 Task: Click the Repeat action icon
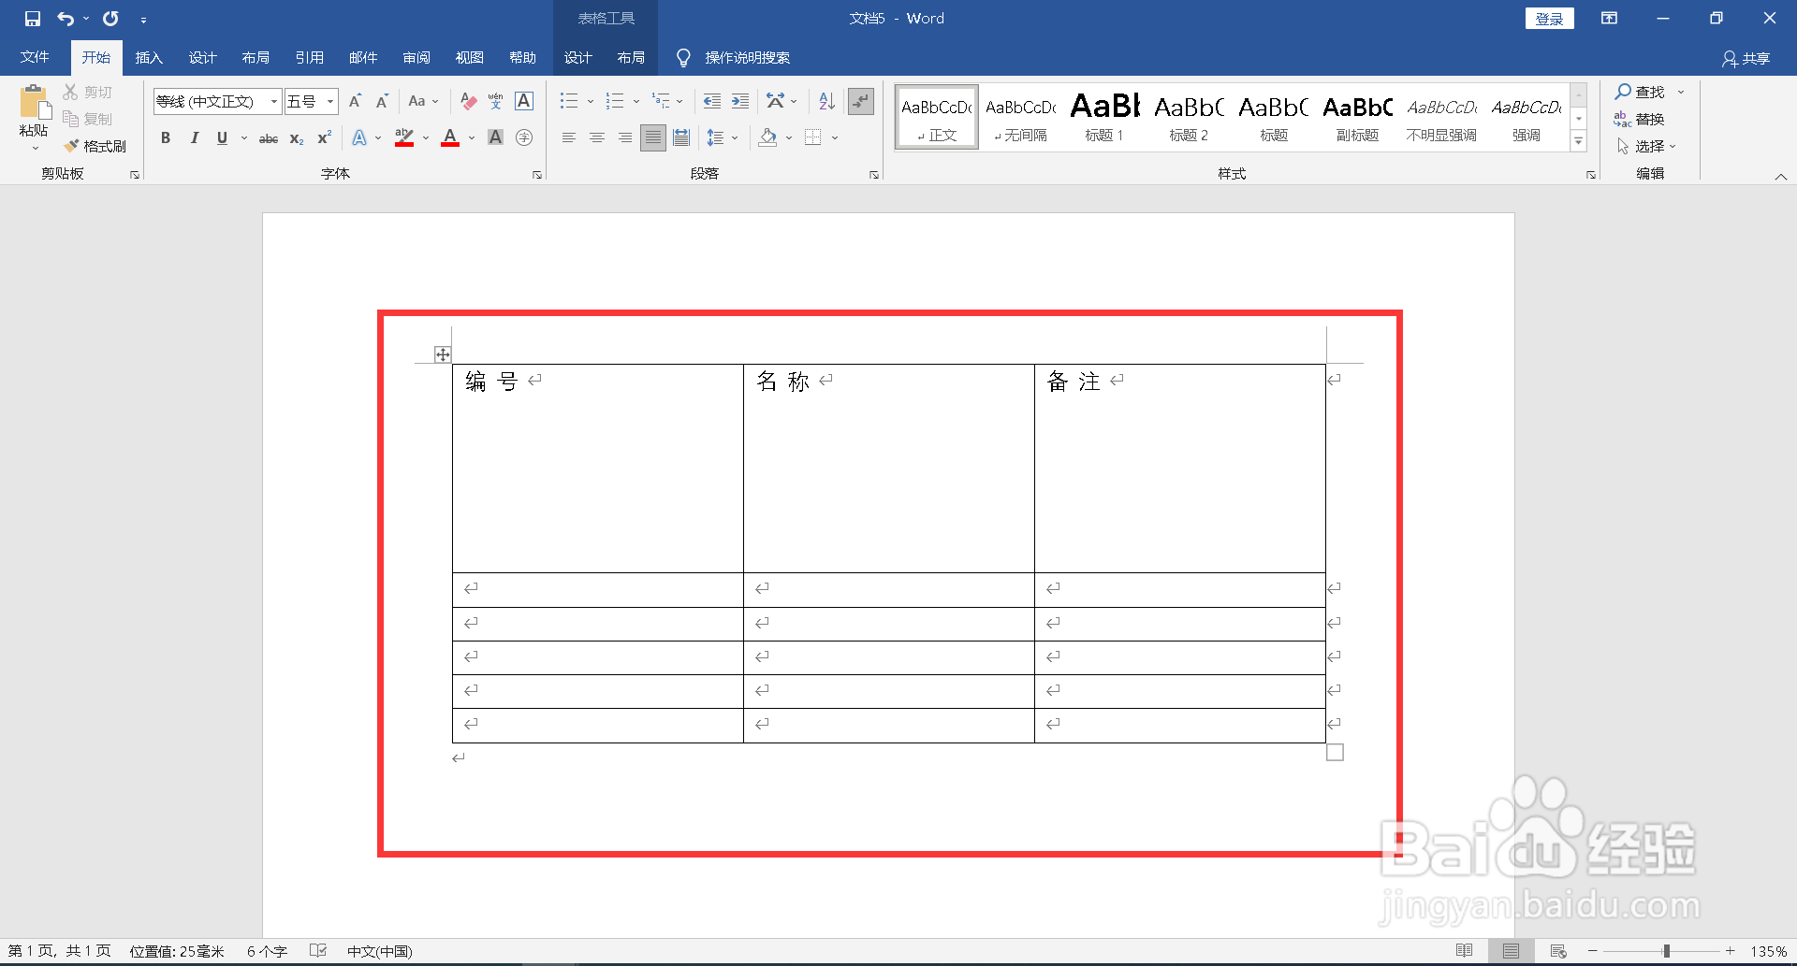click(110, 19)
